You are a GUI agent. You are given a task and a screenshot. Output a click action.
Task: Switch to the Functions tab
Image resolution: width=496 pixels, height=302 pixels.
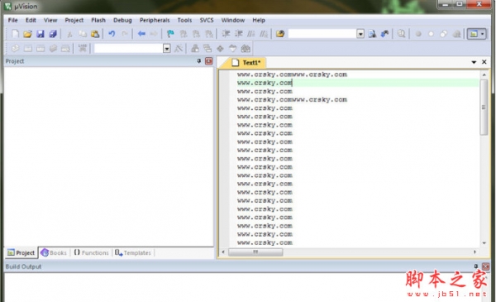point(92,252)
